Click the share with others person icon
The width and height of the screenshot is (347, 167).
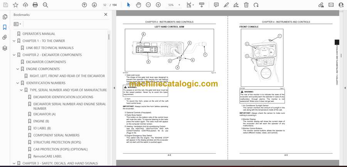(341, 5)
